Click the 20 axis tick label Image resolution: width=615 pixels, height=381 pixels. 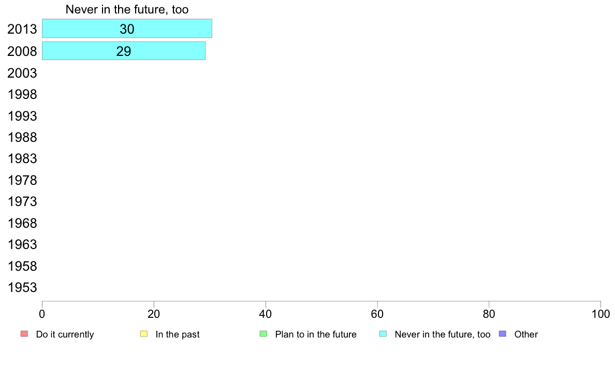[154, 314]
